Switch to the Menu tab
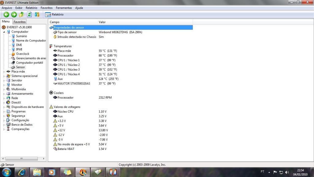Viewport: 314px width, 177px height. point(6,22)
